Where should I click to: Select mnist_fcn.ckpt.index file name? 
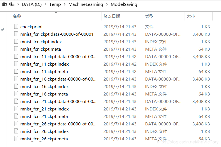tap(41, 42)
